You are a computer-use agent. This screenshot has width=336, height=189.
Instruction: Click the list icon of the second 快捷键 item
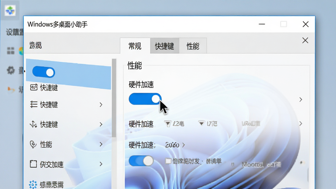click(x=33, y=104)
